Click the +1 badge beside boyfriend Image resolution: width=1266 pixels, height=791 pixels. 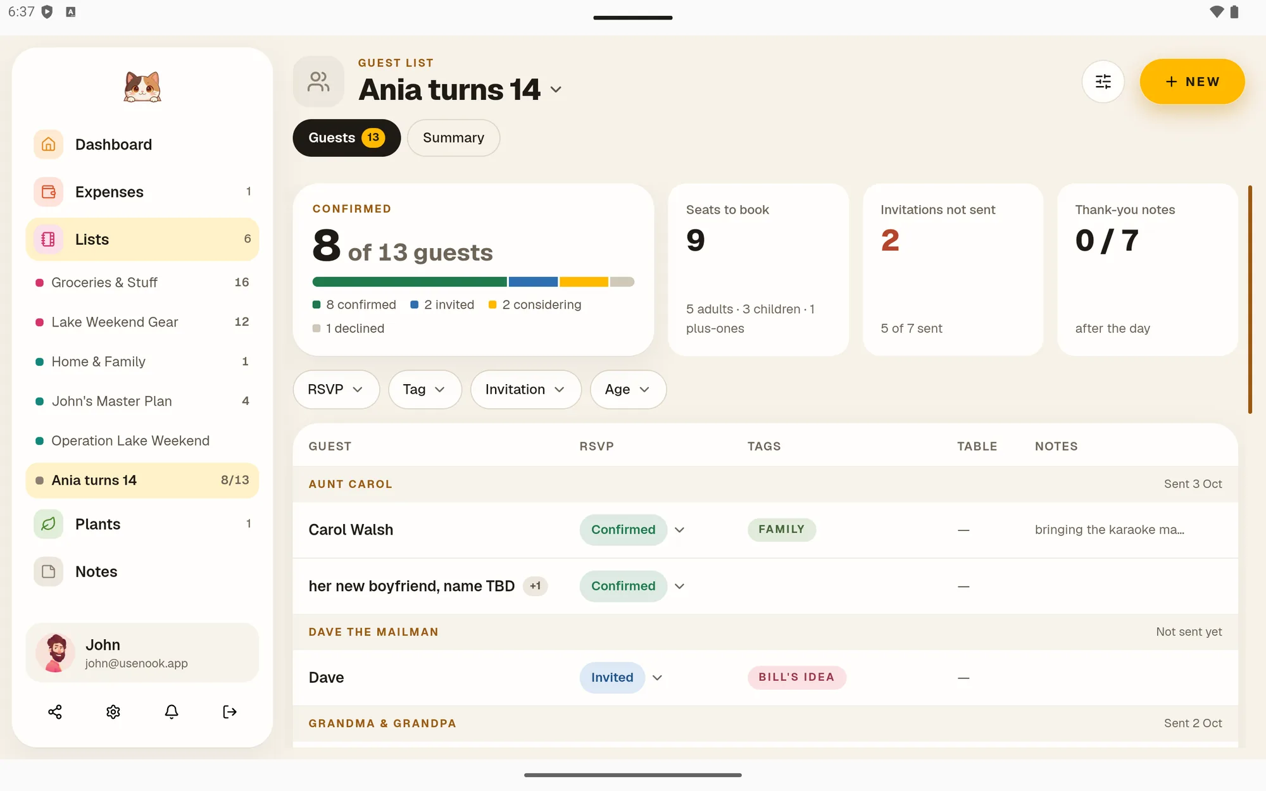pyautogui.click(x=535, y=586)
